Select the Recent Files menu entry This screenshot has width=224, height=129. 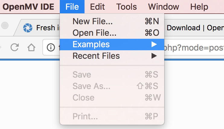point(112,56)
